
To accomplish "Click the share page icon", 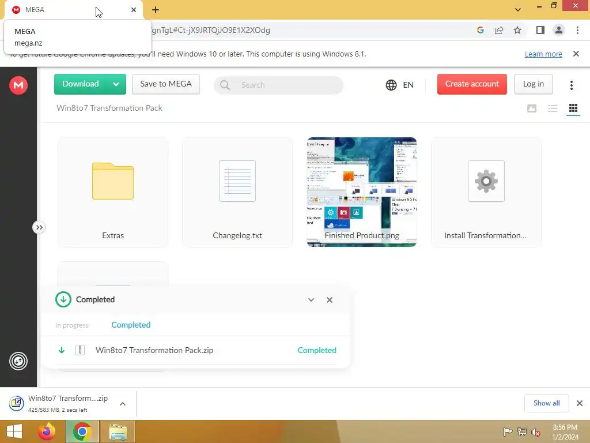I will click(499, 30).
